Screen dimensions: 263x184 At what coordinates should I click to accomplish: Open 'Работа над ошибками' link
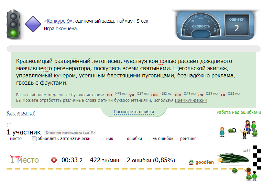(x=239, y=112)
